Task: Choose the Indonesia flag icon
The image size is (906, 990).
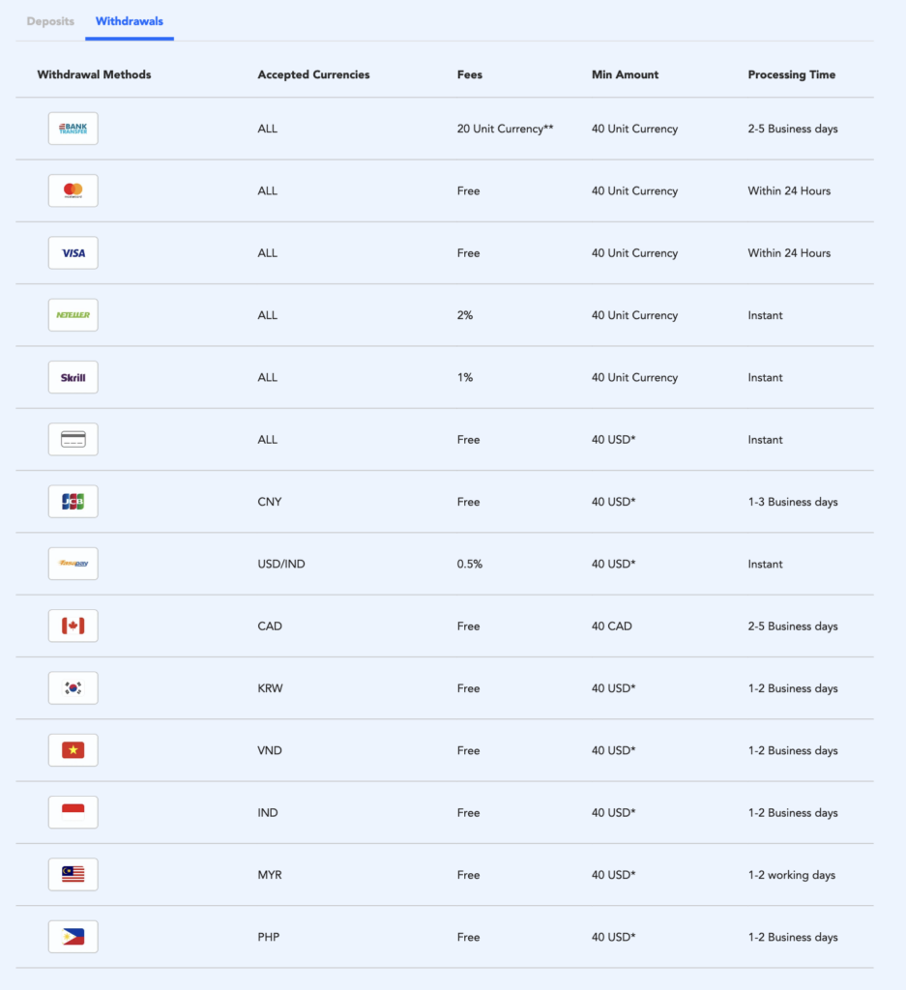Action: tap(73, 812)
